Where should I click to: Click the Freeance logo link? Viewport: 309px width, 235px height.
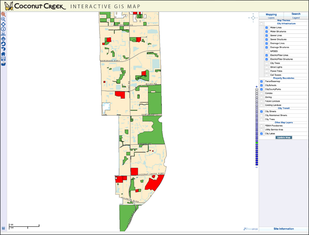[250, 229]
